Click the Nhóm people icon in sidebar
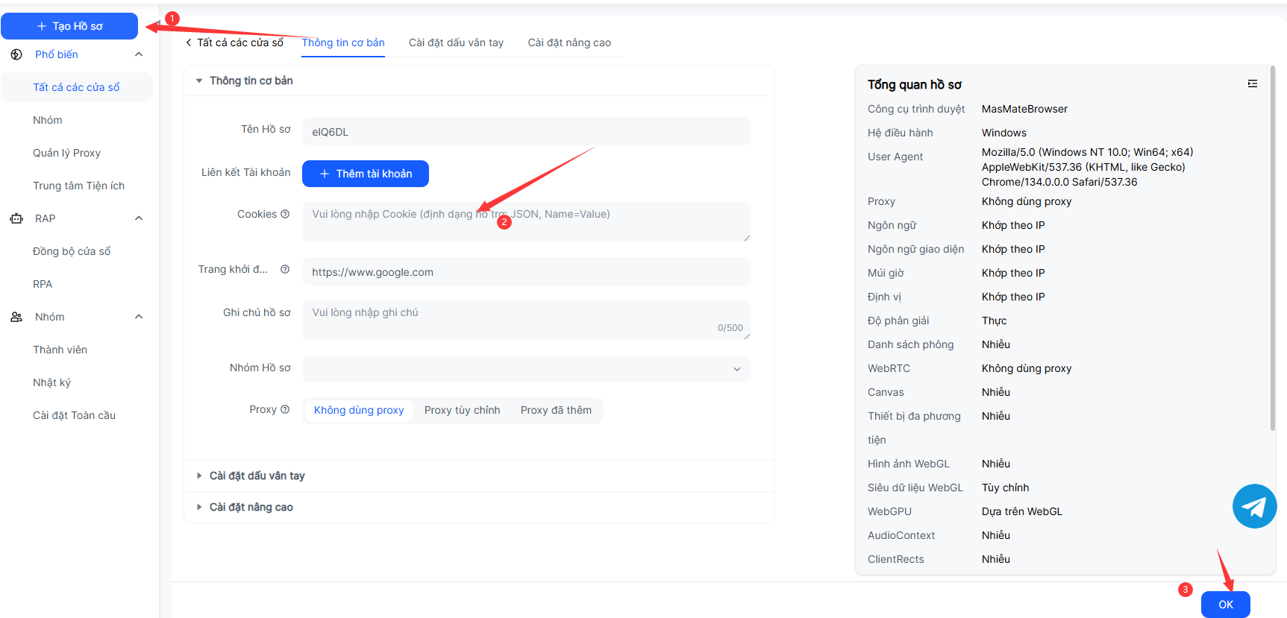The width and height of the screenshot is (1287, 618). click(16, 317)
